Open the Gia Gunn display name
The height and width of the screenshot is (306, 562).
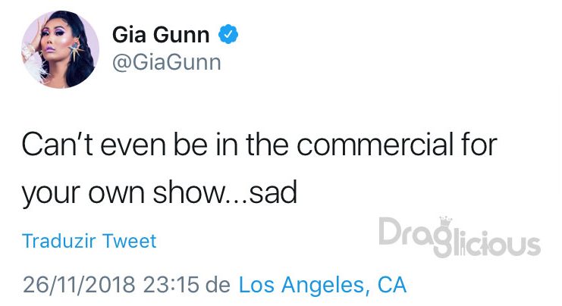[161, 35]
